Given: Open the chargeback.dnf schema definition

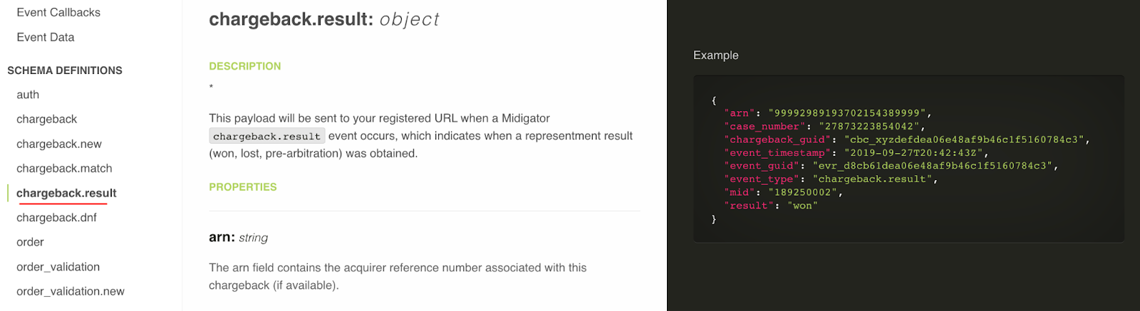Looking at the screenshot, I should 56,217.
